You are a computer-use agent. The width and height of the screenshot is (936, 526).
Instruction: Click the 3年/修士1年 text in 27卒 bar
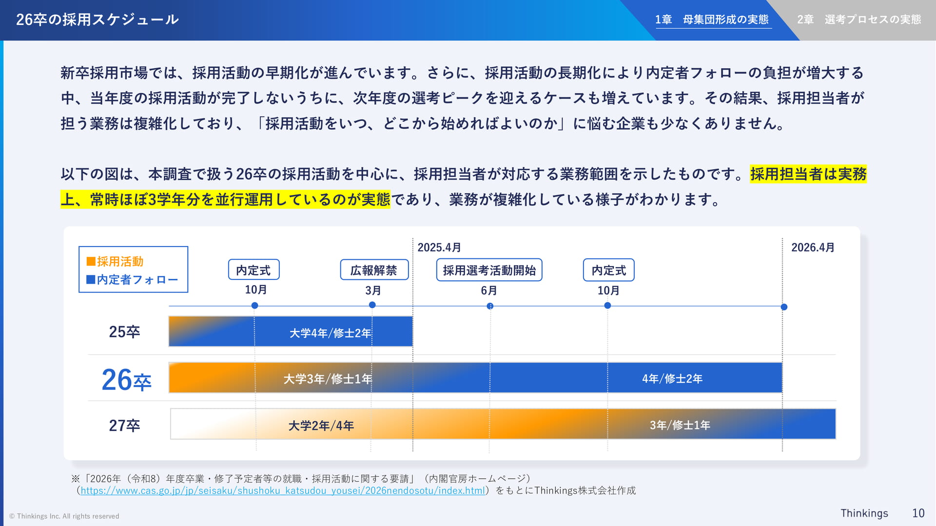pyautogui.click(x=680, y=425)
